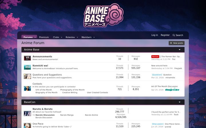Open the Naruto Discussion subforum
206x128 pixels.
point(45,115)
